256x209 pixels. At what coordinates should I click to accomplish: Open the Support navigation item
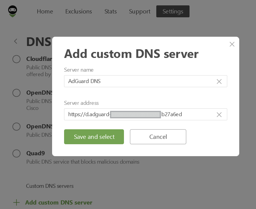coord(140,11)
